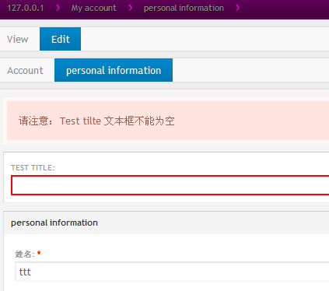
Task: Click the arrow after My account breadcrumb
Action: pyautogui.click(x=131, y=8)
